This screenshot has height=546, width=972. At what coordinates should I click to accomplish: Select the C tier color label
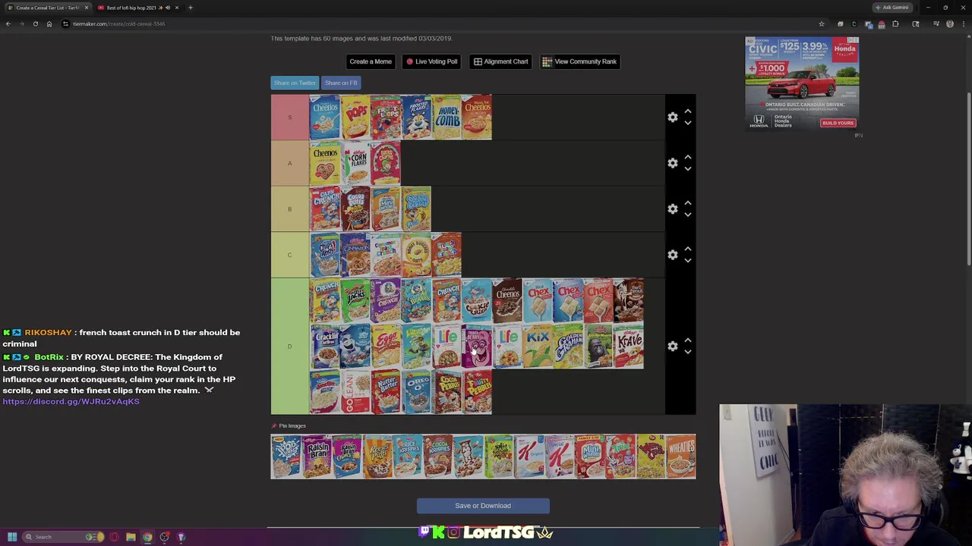(289, 255)
